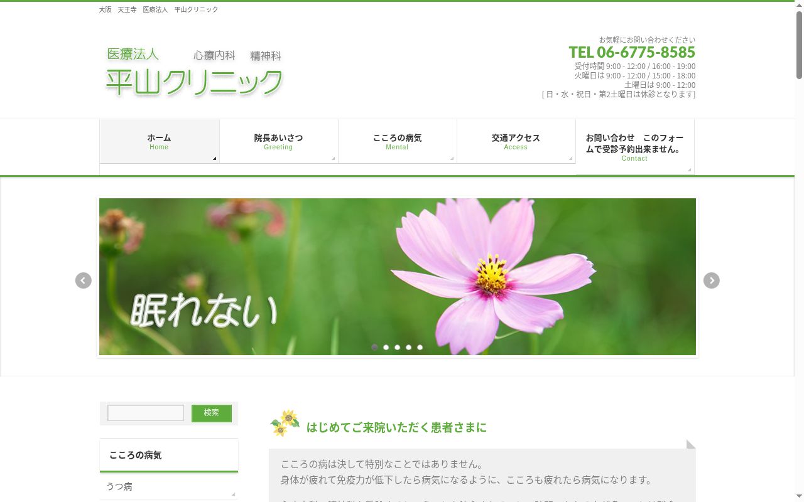Click the こころの病は決して特別なことではありません sentence

pos(384,464)
